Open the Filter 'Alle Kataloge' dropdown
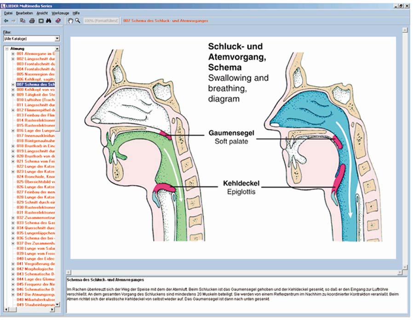Screen dimensions: 414x321 [57, 39]
